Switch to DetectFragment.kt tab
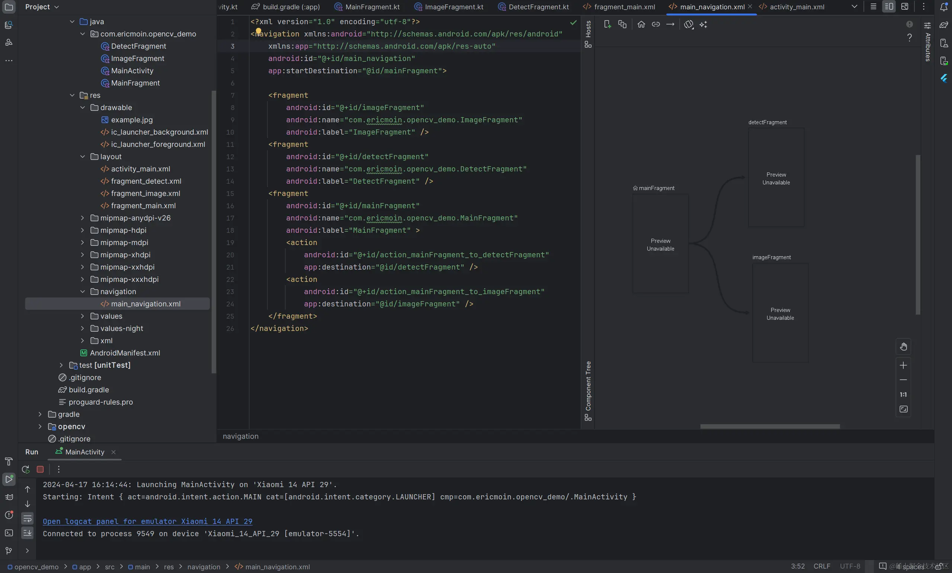 (x=533, y=7)
